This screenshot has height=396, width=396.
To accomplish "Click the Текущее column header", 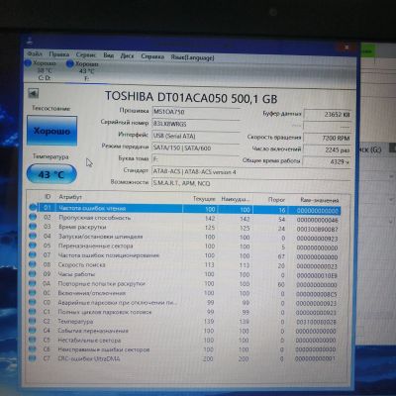I will (204, 199).
